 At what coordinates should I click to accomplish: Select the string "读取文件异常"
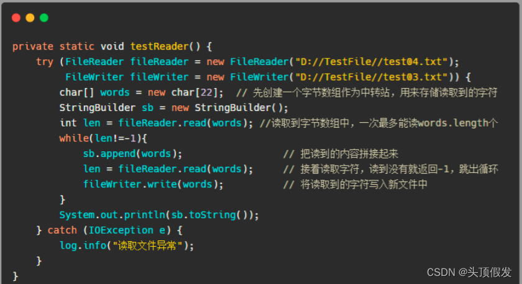pyautogui.click(x=147, y=246)
